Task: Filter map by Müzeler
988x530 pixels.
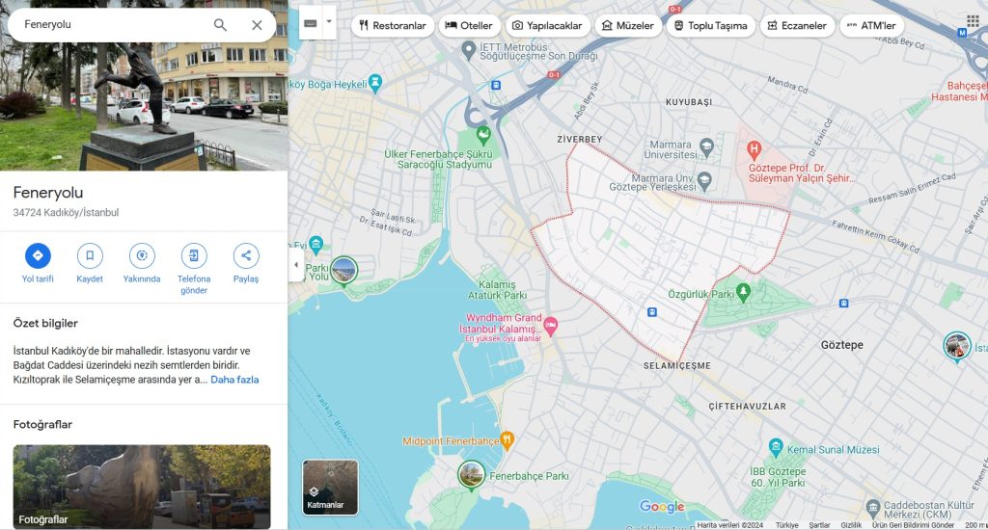Action: click(627, 26)
